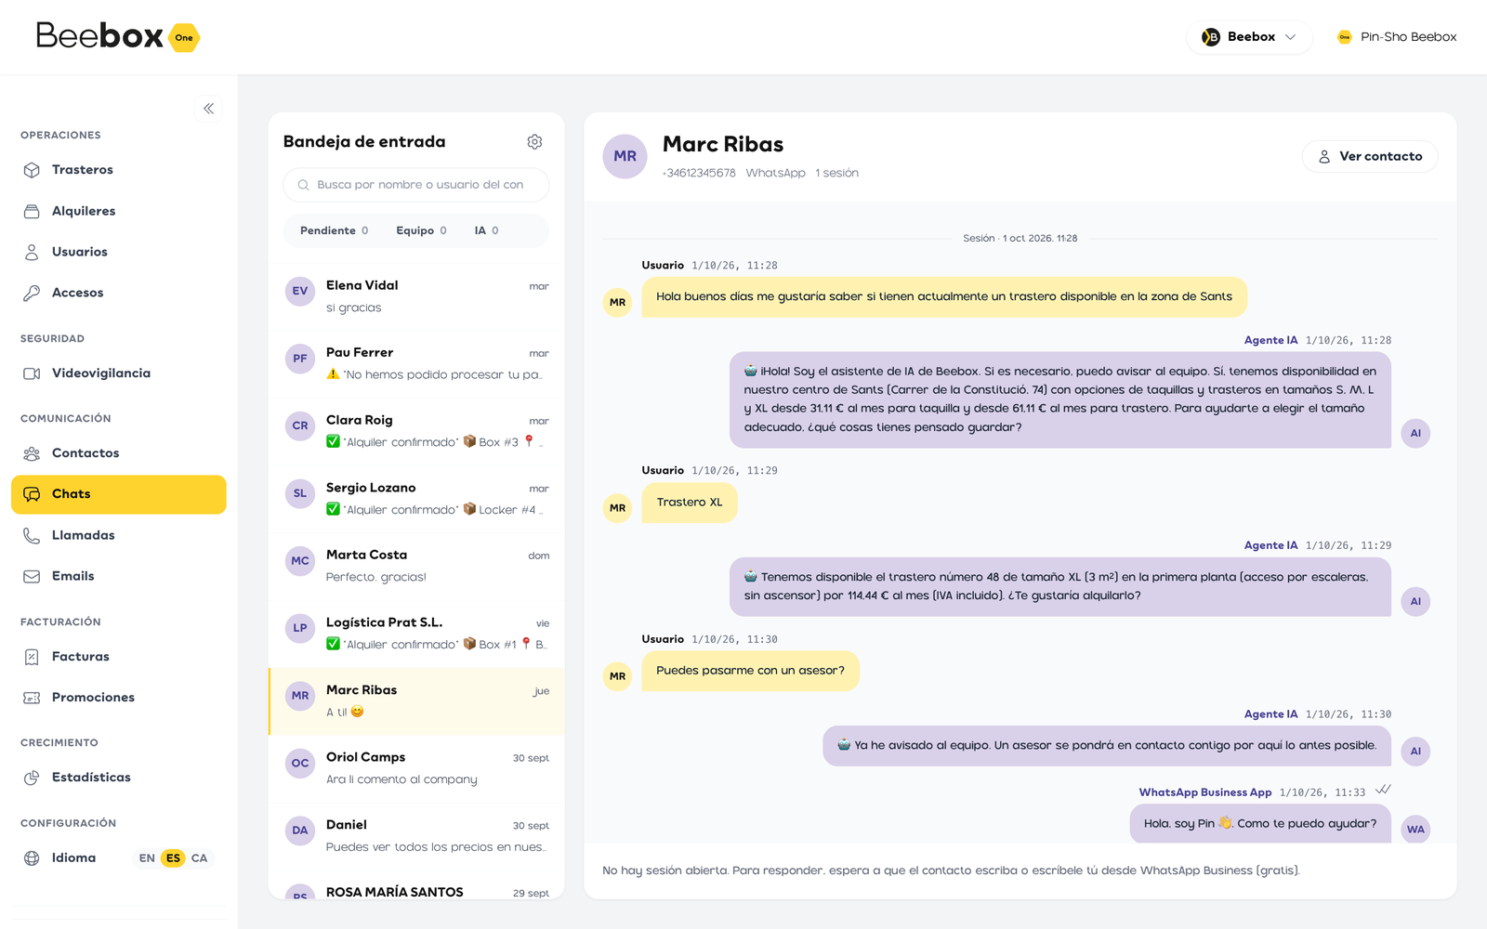Filter inbox by Pendiente tab
Viewport: 1487px width, 929px height.
(334, 230)
